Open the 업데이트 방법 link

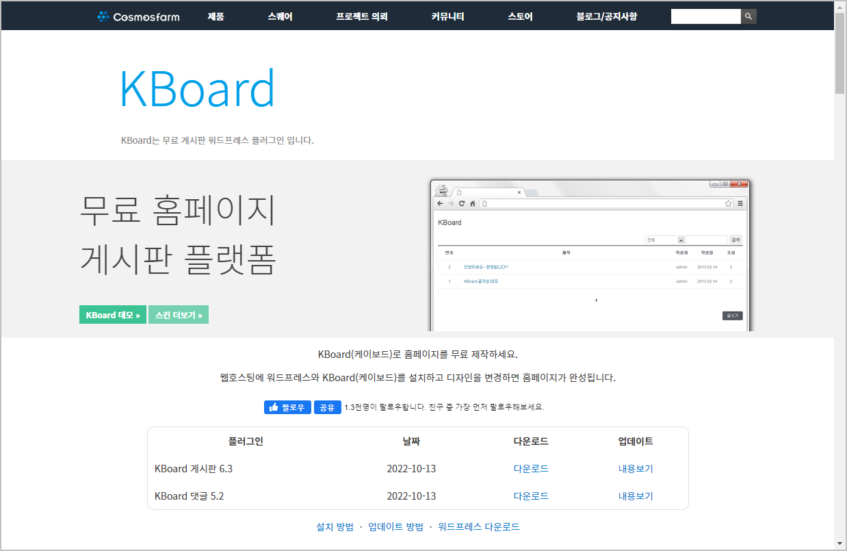tap(395, 527)
